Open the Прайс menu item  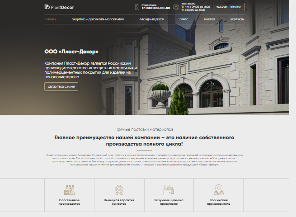click(x=184, y=19)
